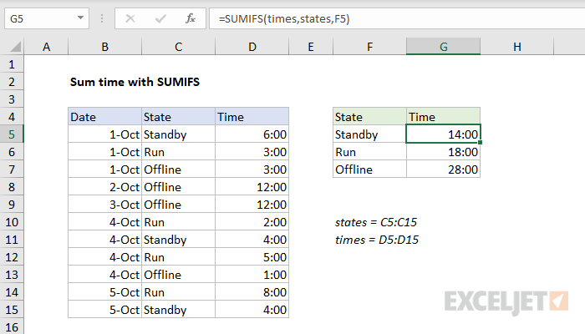Click the Offline total cell 28:00
This screenshot has width=585, height=334.
(x=443, y=170)
